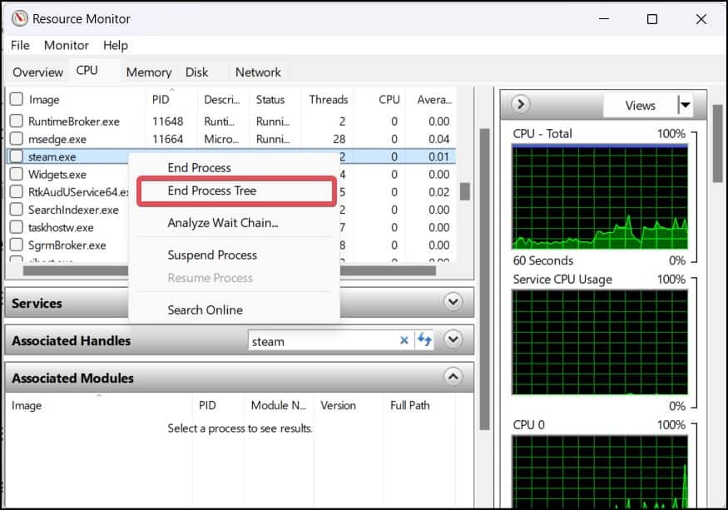Select the CPU tab

click(87, 71)
